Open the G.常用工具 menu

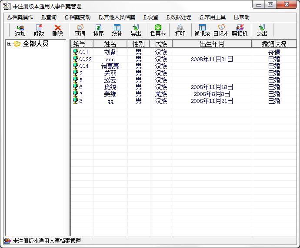coord(212,17)
